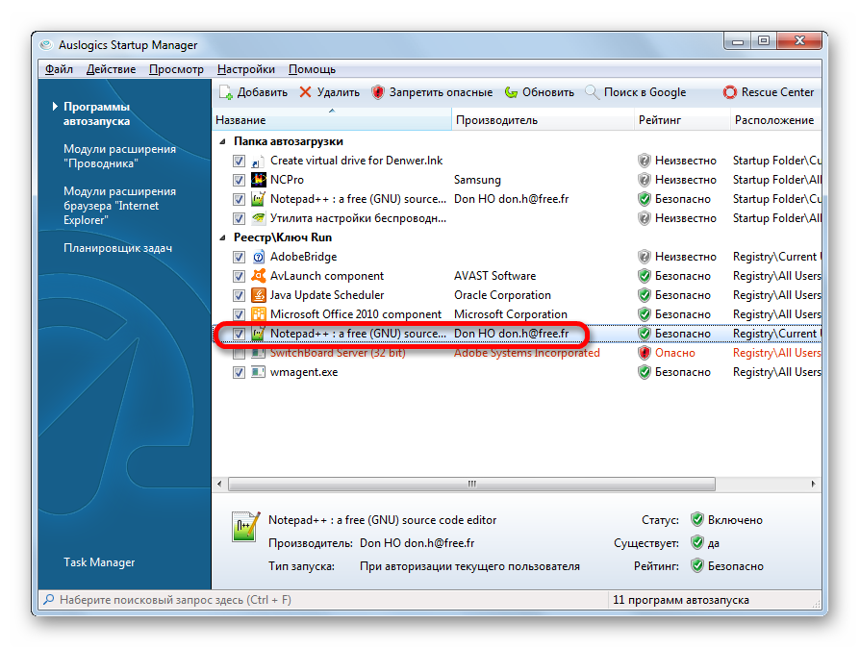Toggle checkbox for AdobeBridge
Image resolution: width=860 pixels, height=648 pixels.
[239, 257]
